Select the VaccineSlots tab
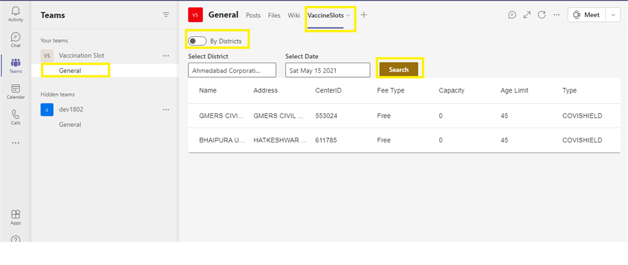Image resolution: width=628 pixels, height=265 pixels. tap(326, 15)
